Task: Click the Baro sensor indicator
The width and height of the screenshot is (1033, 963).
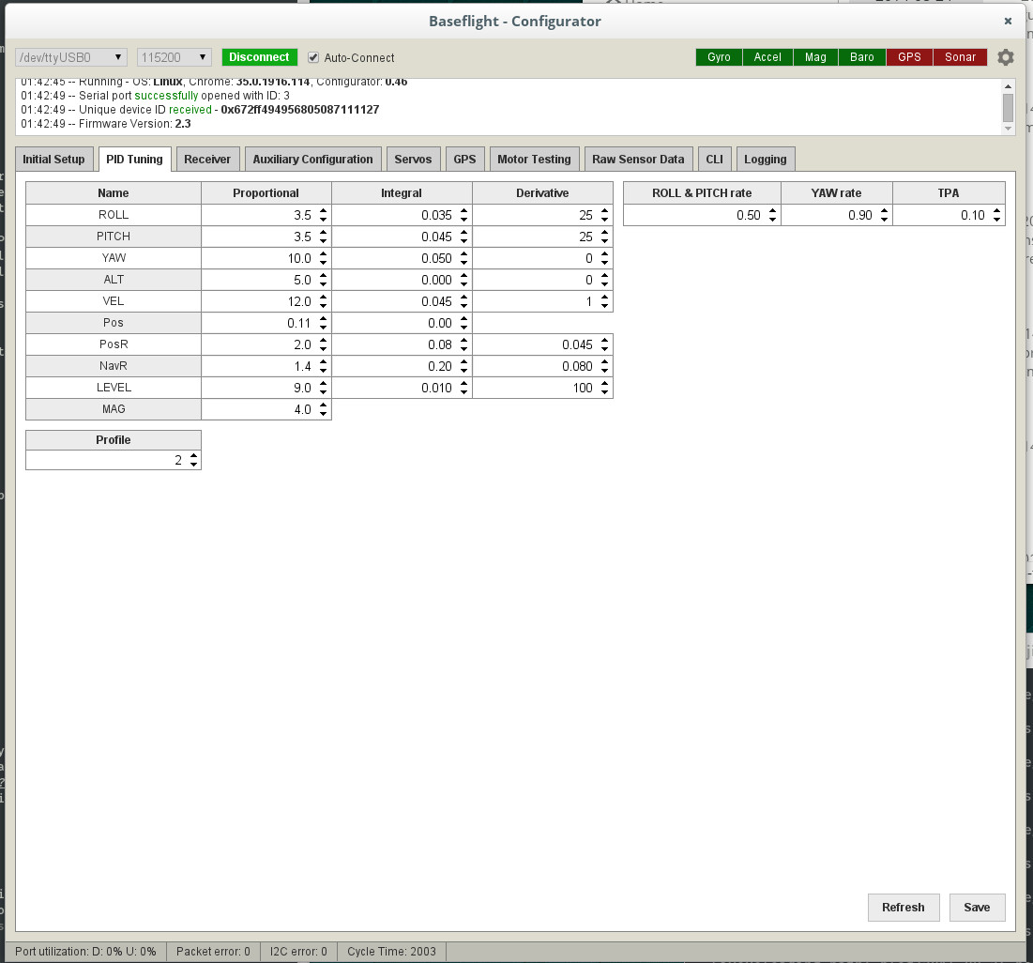Action: [861, 57]
